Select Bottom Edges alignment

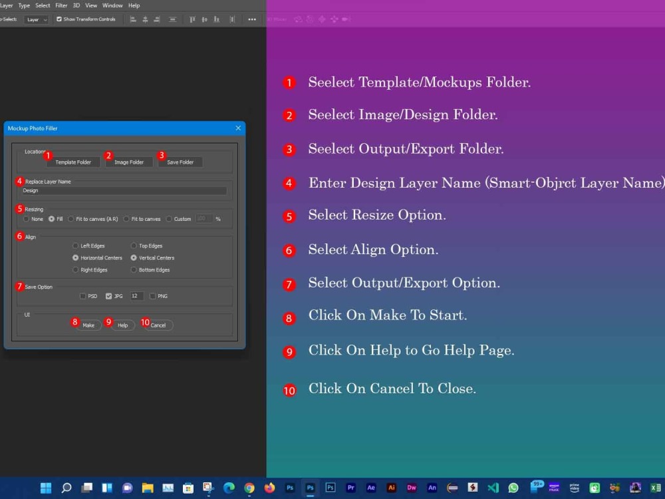point(134,270)
